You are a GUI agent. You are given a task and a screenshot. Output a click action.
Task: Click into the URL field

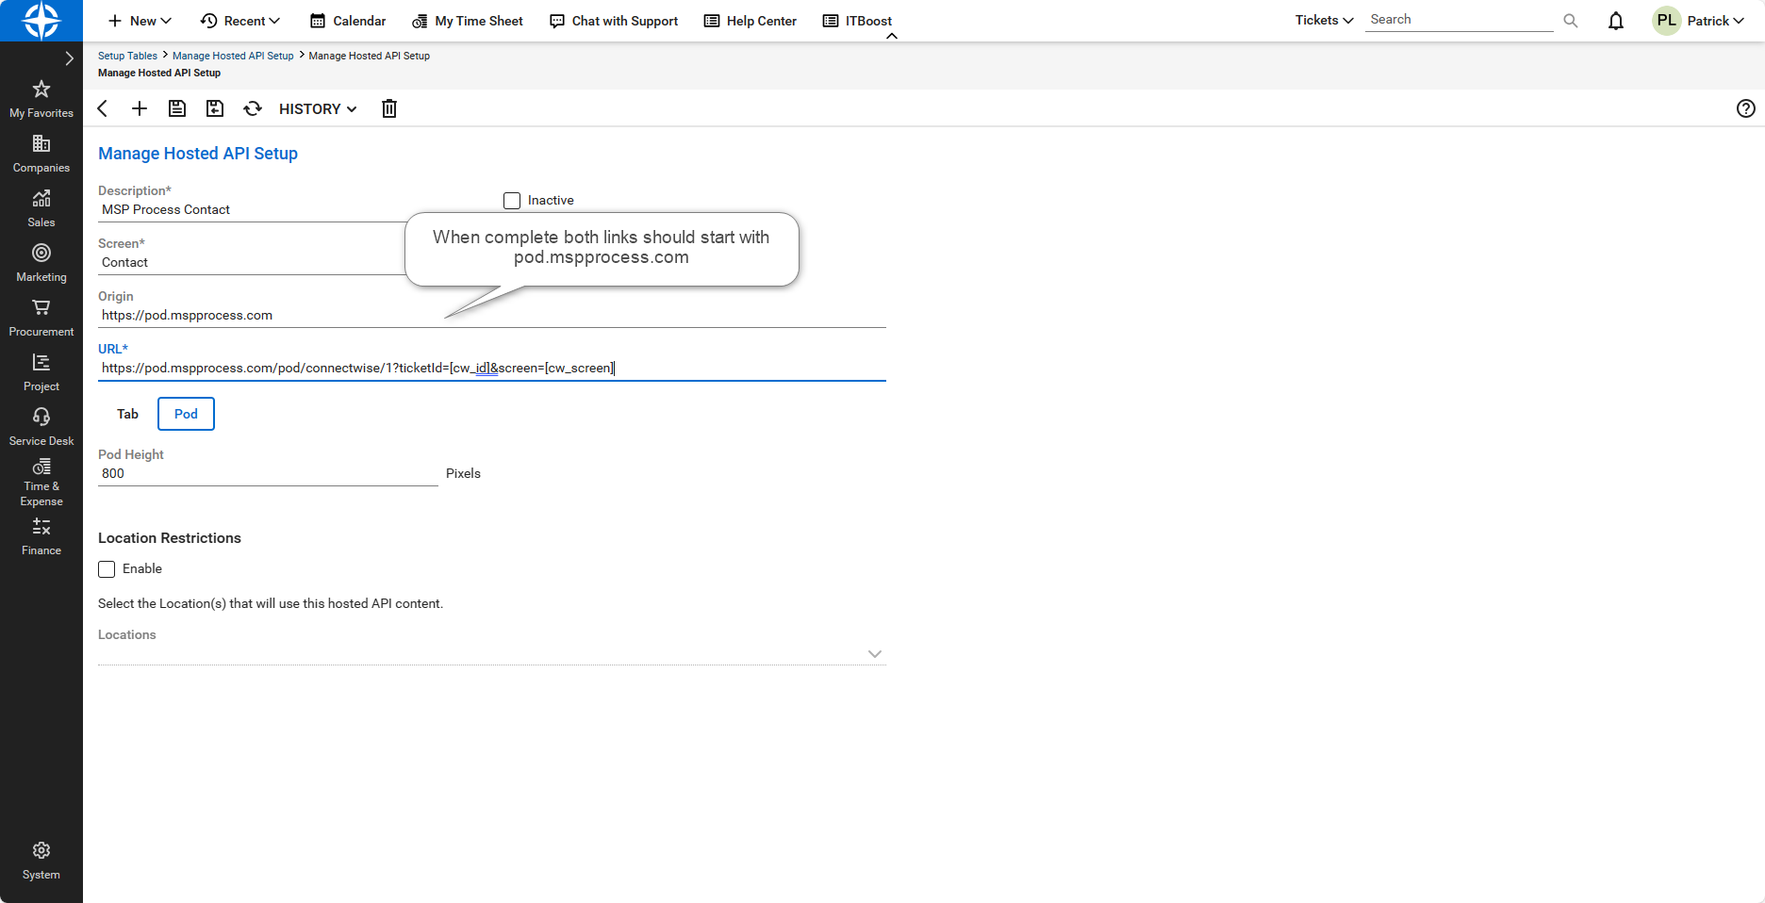pyautogui.click(x=492, y=368)
